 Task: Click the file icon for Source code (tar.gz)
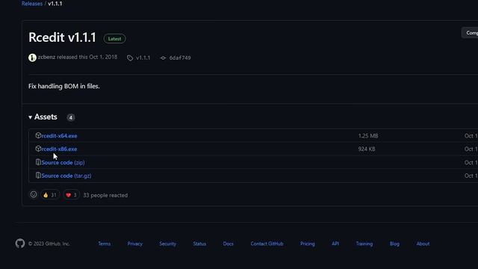tap(38, 176)
